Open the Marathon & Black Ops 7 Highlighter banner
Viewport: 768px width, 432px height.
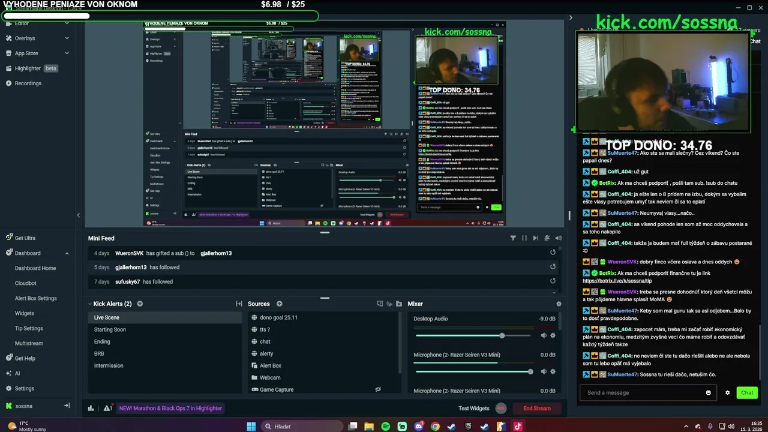point(170,408)
